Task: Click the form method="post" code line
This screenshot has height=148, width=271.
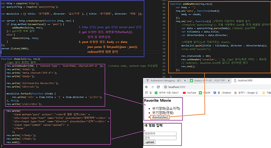Action: click(51, 114)
